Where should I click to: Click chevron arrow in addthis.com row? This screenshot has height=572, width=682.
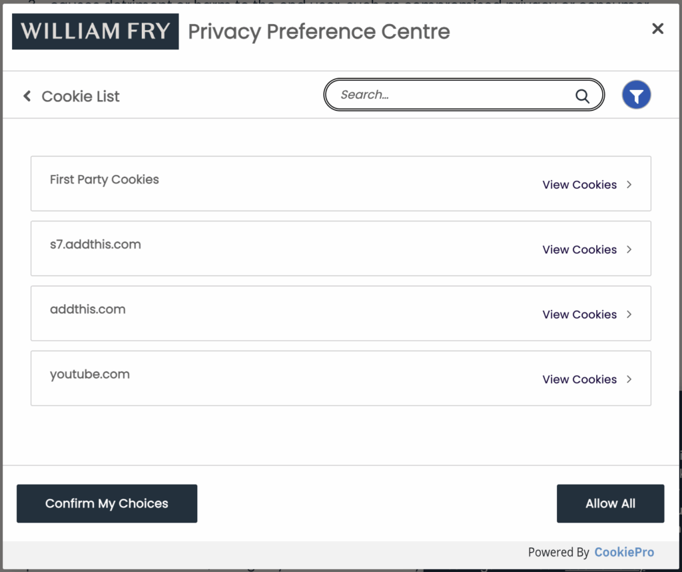(x=629, y=314)
